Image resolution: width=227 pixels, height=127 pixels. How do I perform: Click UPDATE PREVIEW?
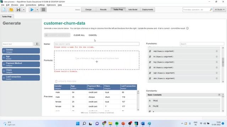(66, 81)
